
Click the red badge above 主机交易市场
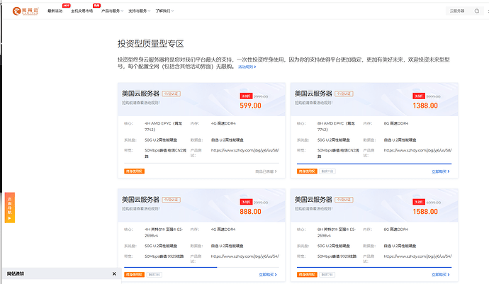point(96,6)
